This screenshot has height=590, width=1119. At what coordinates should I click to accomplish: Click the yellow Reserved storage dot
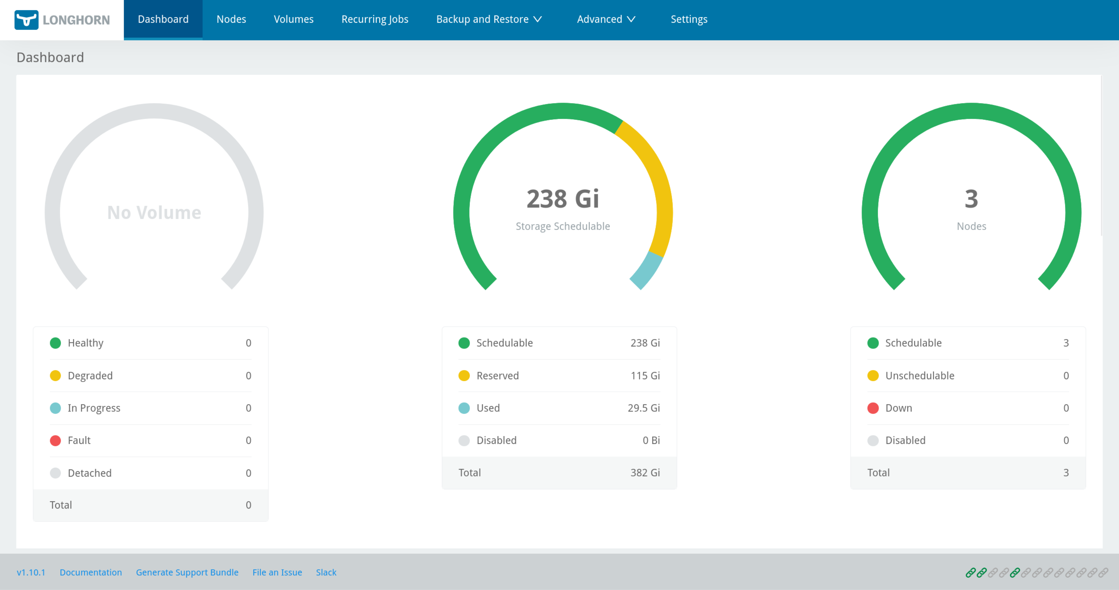tap(464, 376)
